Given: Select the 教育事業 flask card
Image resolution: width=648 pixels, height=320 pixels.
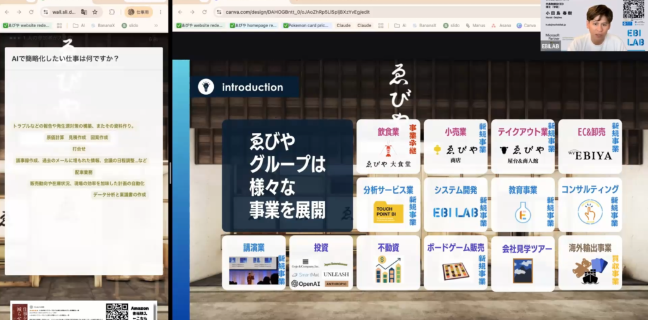Looking at the screenshot, I should 523,204.
